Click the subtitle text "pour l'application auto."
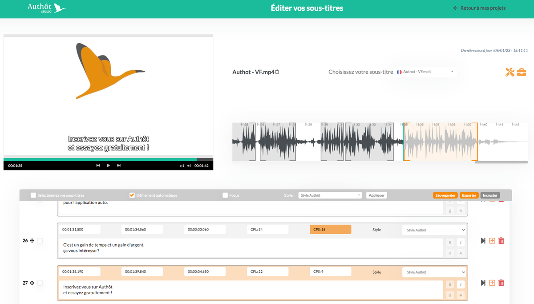534x304 pixels. 85,203
